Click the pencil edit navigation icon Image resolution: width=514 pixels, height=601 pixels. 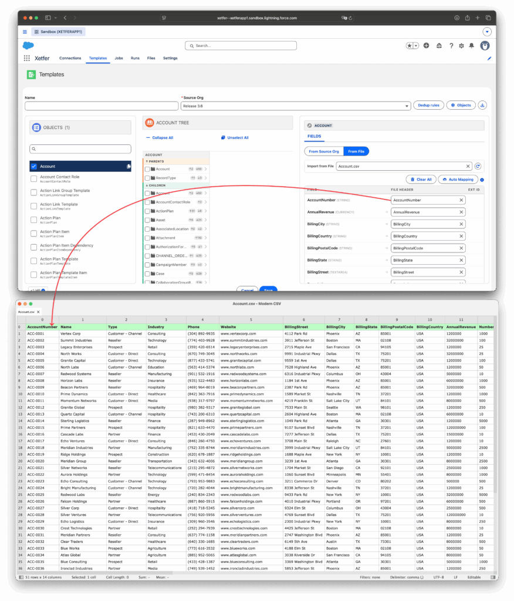489,58
